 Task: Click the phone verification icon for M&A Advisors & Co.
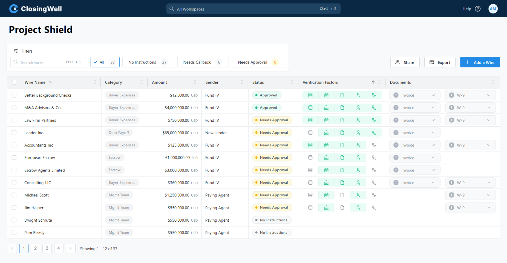tap(374, 107)
